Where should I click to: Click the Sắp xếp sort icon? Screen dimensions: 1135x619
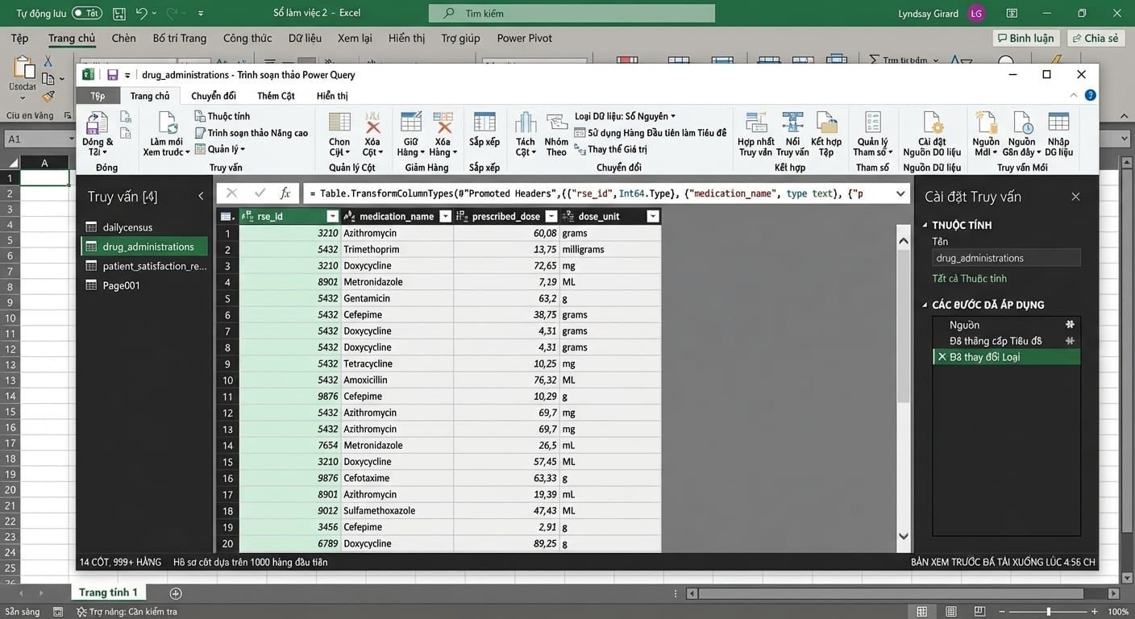point(484,123)
